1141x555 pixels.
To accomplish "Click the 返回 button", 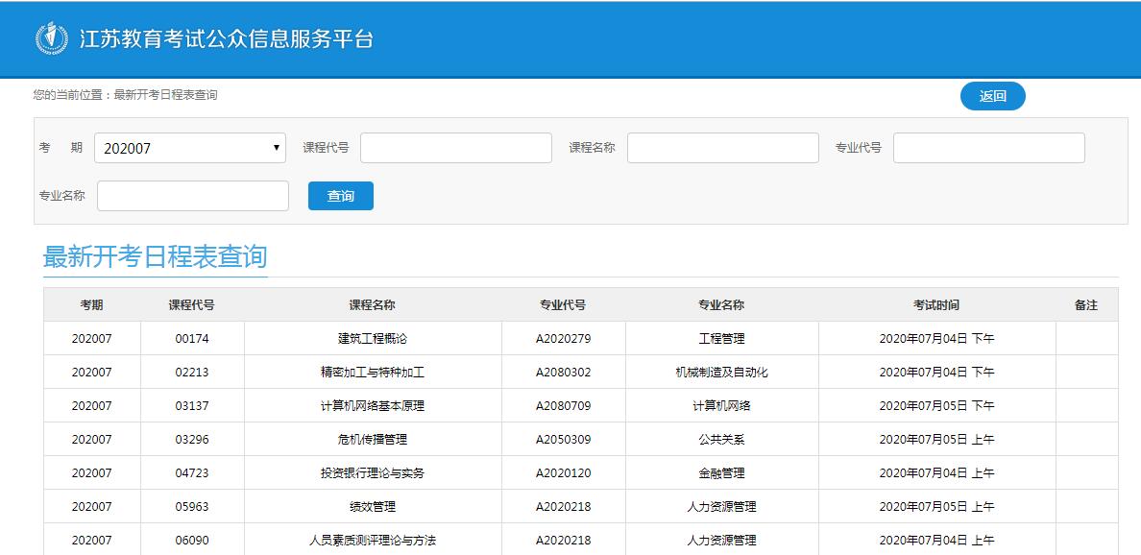I will coord(992,96).
